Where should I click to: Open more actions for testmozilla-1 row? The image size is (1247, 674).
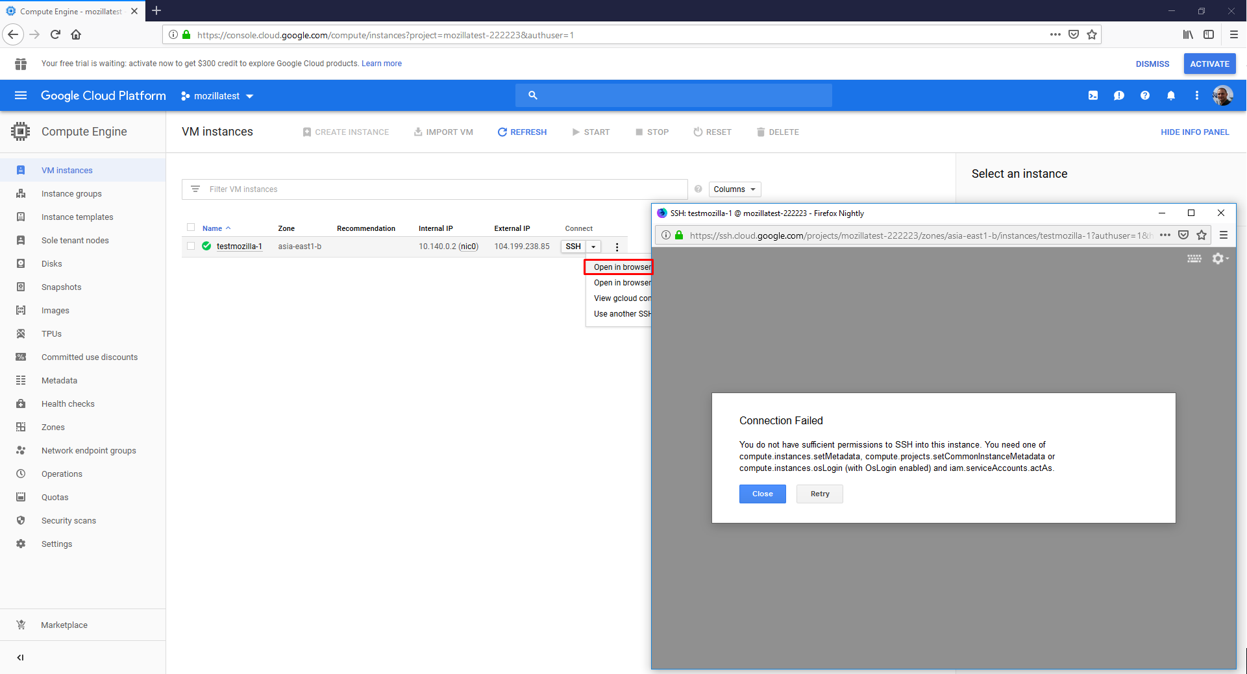pyautogui.click(x=617, y=247)
